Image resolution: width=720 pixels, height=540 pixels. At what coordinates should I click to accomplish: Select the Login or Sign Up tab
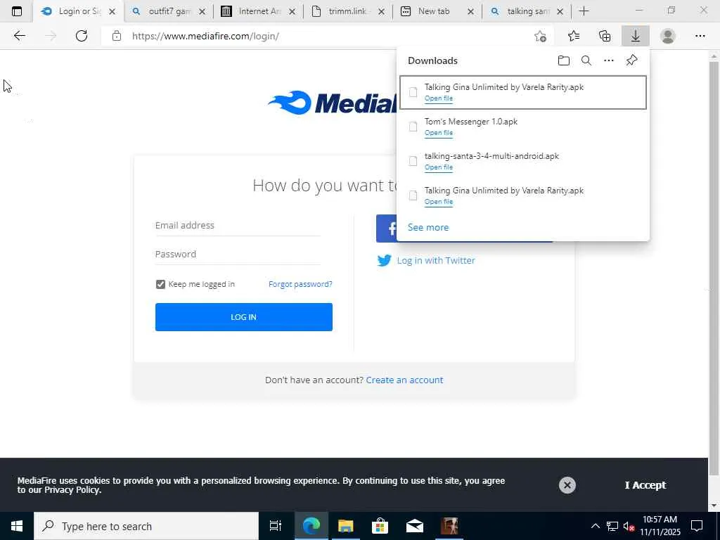point(78,11)
